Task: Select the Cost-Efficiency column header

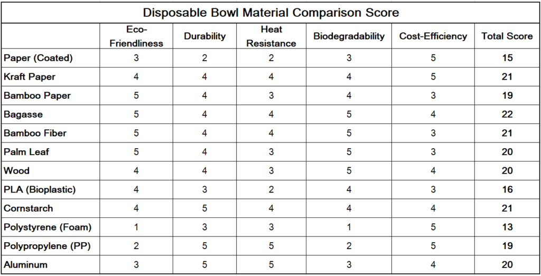Action: click(x=433, y=36)
